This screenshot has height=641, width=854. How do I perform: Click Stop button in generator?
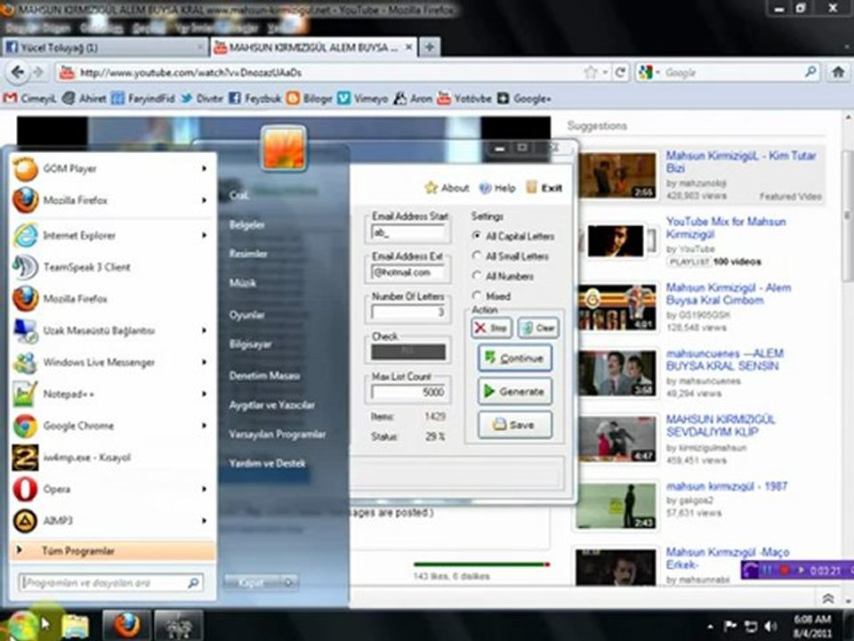click(x=491, y=328)
